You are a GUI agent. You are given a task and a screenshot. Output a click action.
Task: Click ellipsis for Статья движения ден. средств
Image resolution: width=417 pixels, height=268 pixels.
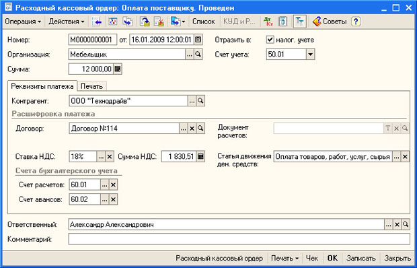(397, 156)
